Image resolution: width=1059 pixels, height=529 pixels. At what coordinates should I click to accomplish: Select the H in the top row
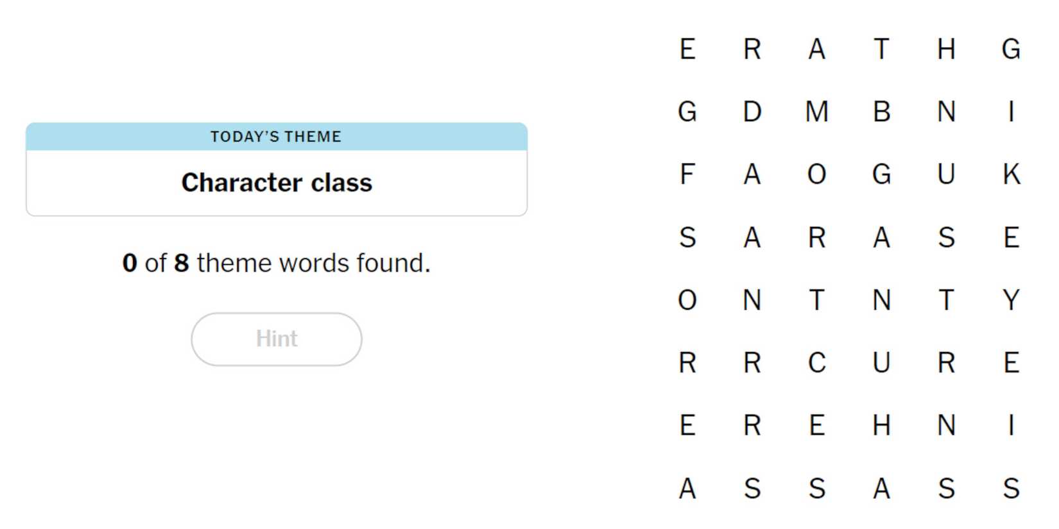pos(946,49)
